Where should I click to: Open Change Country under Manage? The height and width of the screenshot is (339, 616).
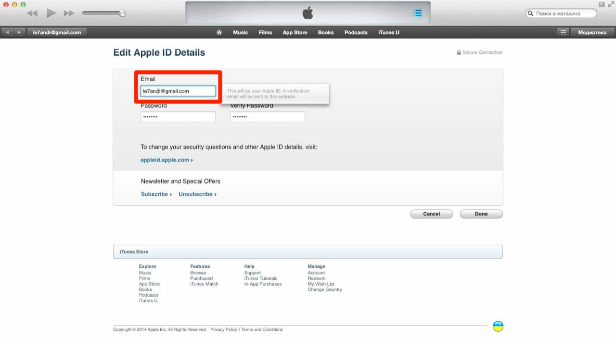(x=325, y=289)
